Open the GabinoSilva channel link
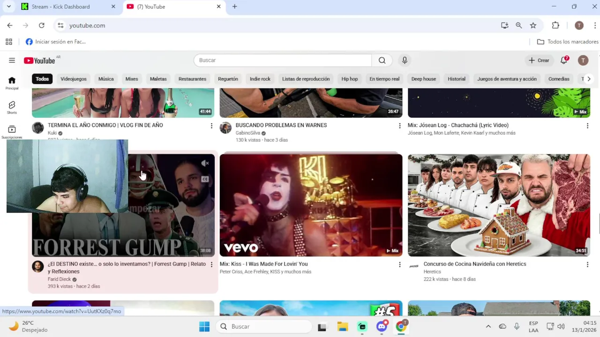The height and width of the screenshot is (337, 600). (247, 133)
